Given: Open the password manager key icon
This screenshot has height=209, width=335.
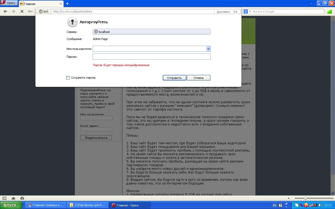Looking at the screenshot, I should pyautogui.click(x=30, y=11).
